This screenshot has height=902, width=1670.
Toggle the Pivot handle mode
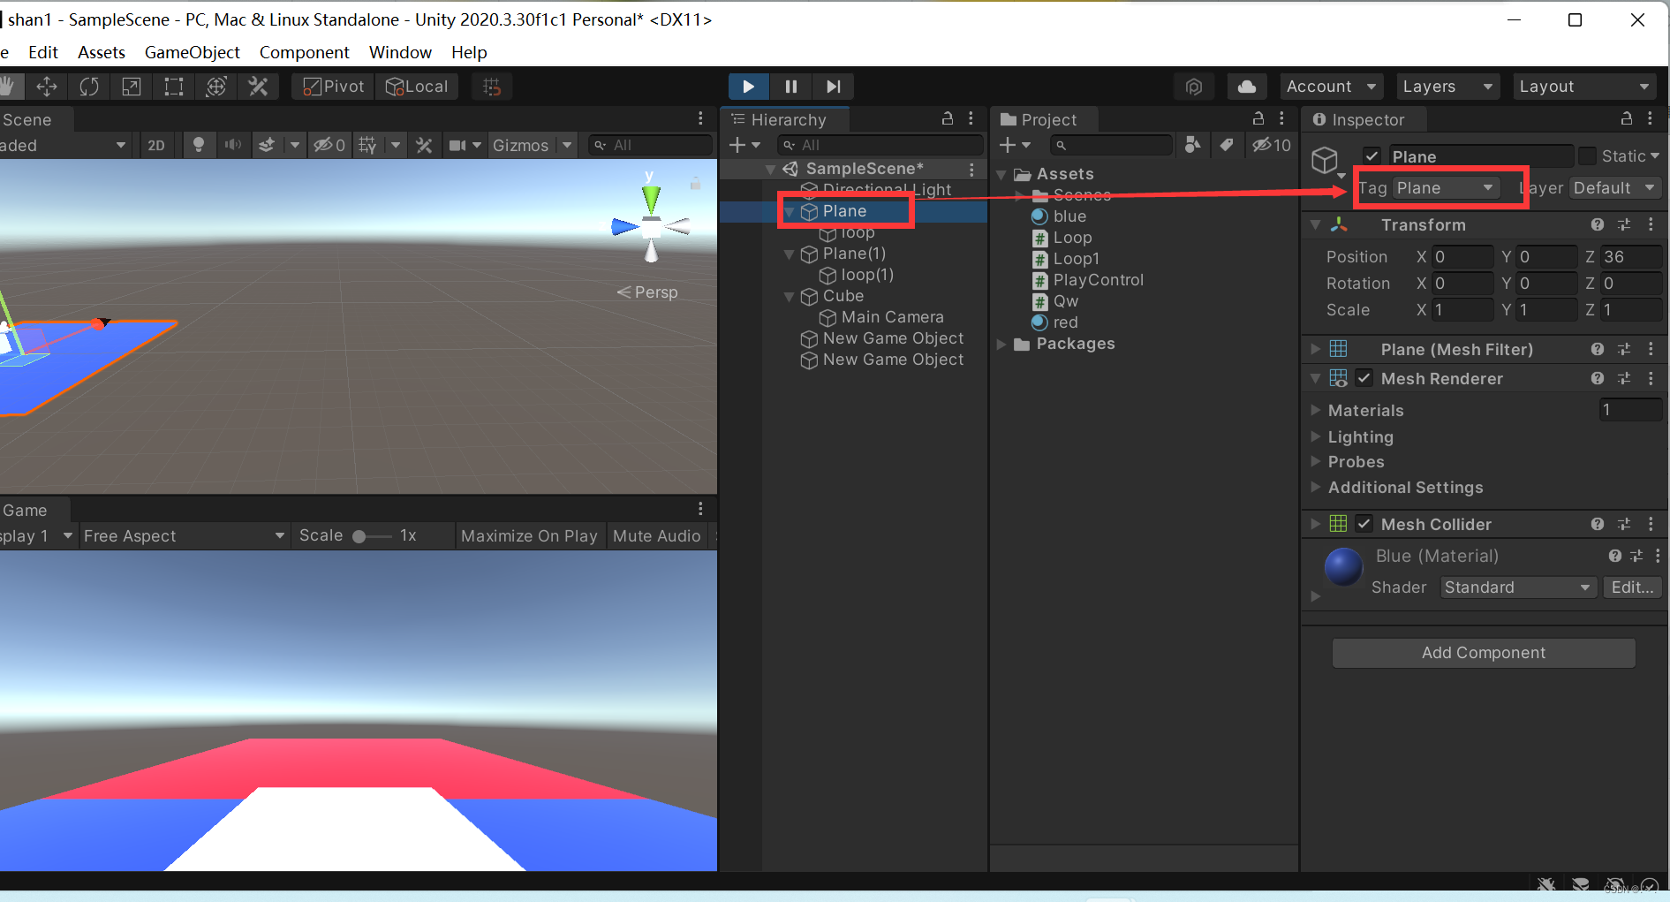[x=331, y=86]
